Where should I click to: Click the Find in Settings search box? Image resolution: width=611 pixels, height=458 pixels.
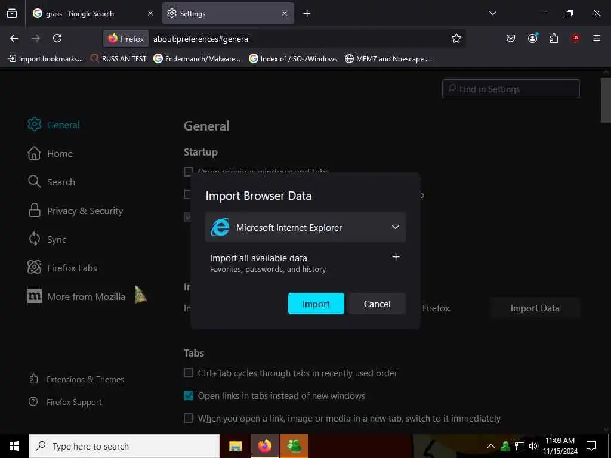tap(511, 89)
